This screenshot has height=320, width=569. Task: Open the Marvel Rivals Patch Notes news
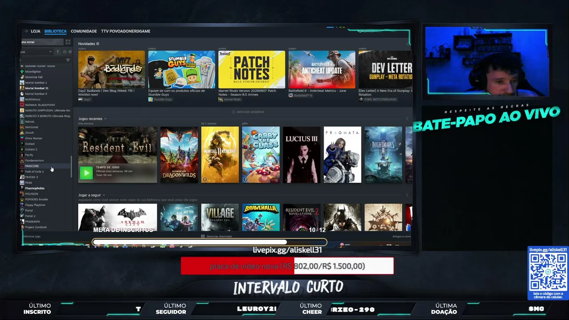pos(252,69)
